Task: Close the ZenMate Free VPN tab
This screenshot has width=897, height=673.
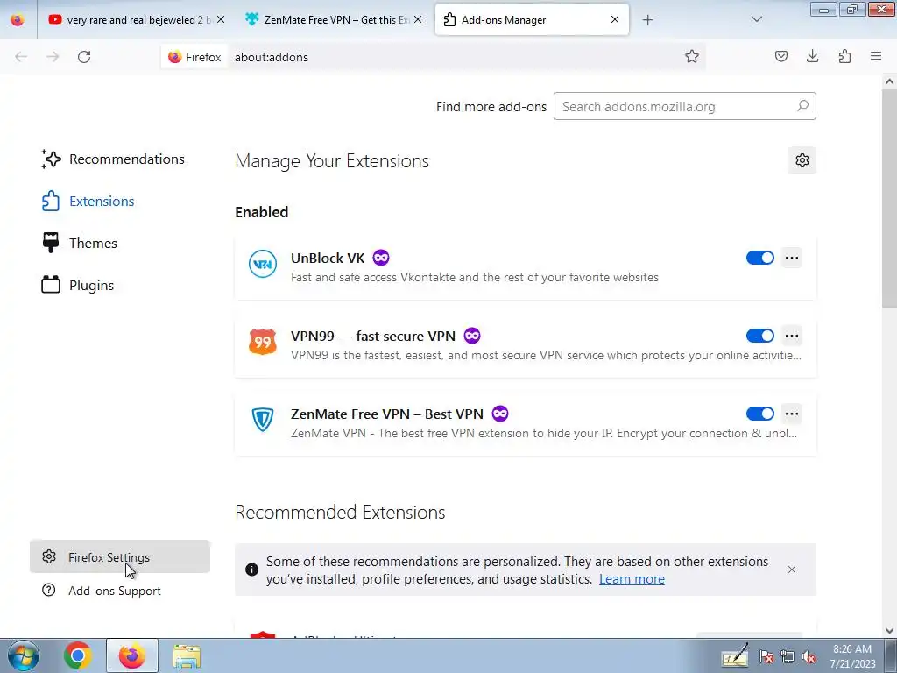Action: (x=418, y=19)
